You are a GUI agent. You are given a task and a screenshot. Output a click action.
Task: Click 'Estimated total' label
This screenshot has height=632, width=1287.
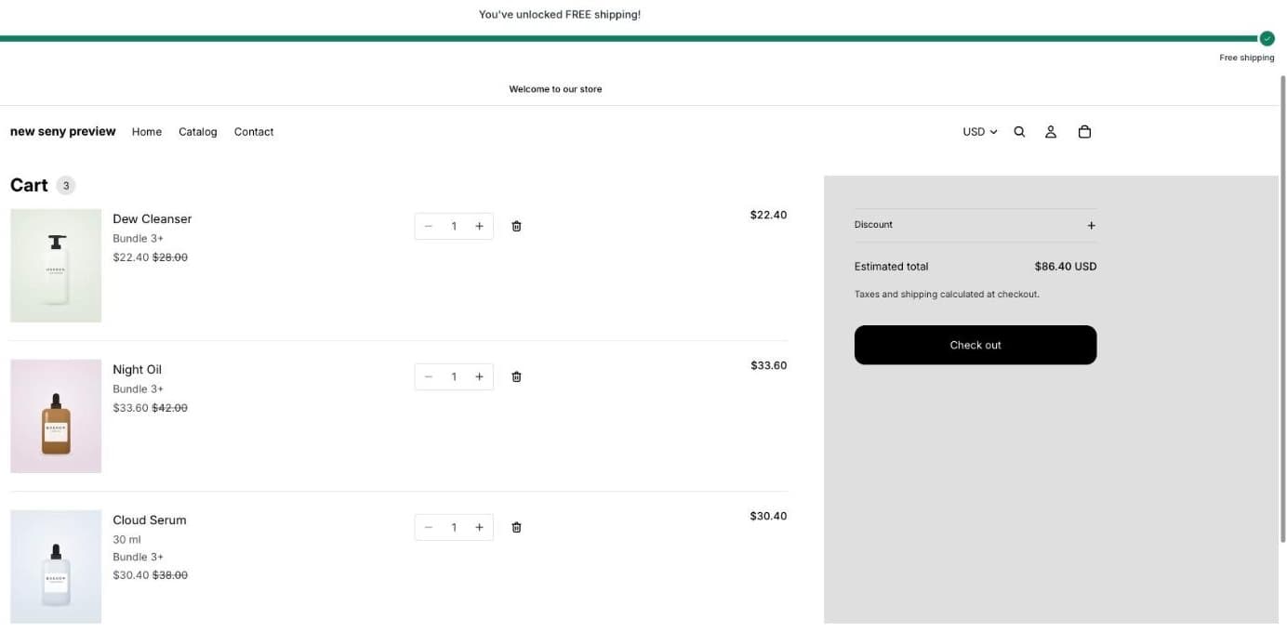[x=891, y=267]
